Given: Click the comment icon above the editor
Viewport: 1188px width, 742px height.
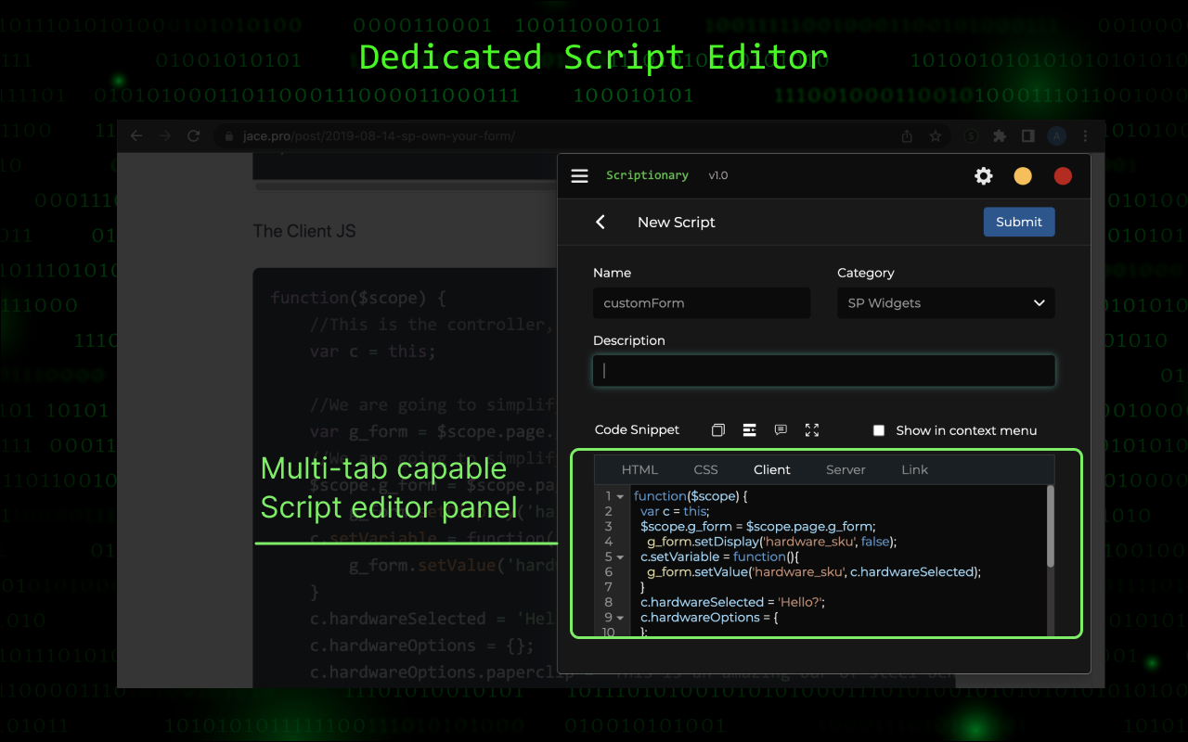Looking at the screenshot, I should coord(781,430).
